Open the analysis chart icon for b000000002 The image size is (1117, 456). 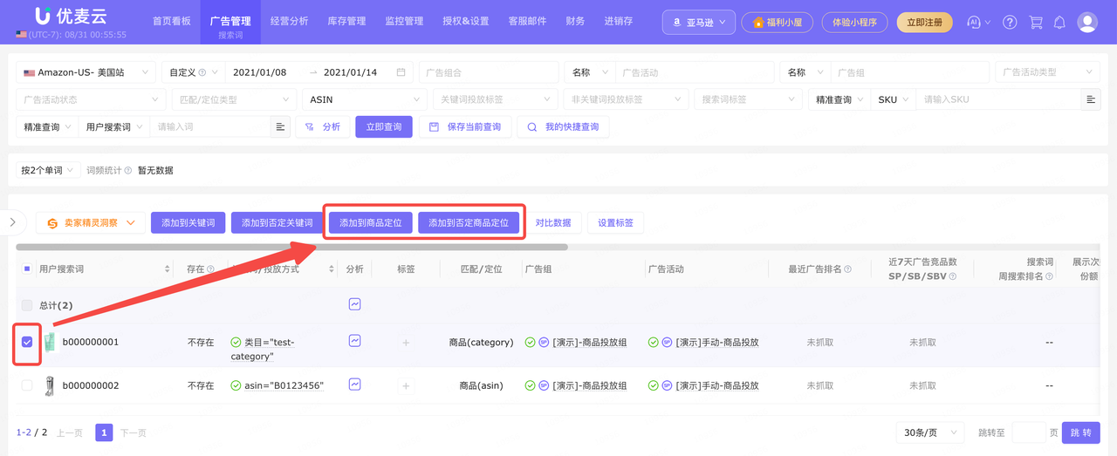click(354, 384)
